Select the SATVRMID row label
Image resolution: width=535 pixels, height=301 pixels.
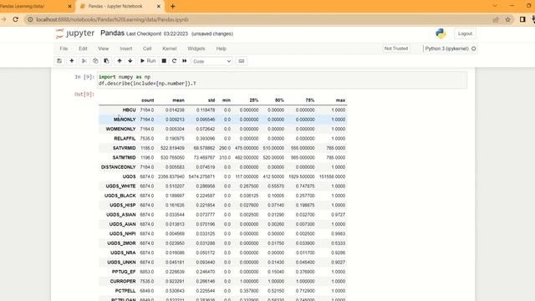click(125, 148)
